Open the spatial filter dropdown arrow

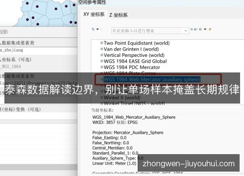coord(98,29)
